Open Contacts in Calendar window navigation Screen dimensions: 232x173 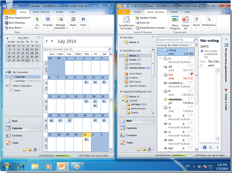point(23,135)
